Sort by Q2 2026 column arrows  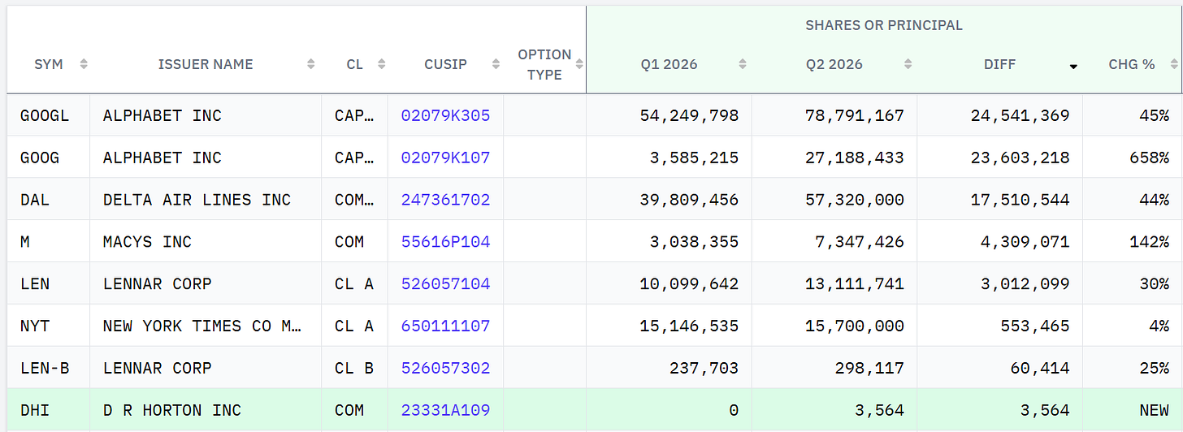pos(908,64)
